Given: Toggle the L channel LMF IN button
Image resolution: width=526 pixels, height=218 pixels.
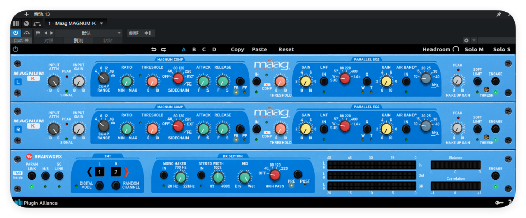Looking at the screenshot, I should point(324,81).
